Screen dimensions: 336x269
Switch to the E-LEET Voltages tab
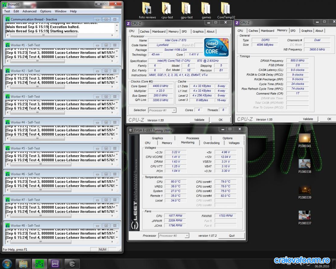coord(234,143)
